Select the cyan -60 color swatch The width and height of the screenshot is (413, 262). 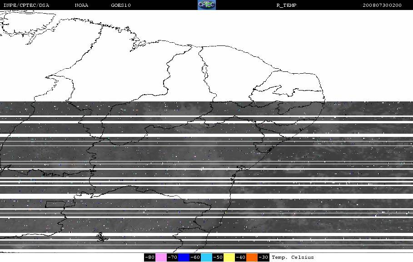coord(206,257)
